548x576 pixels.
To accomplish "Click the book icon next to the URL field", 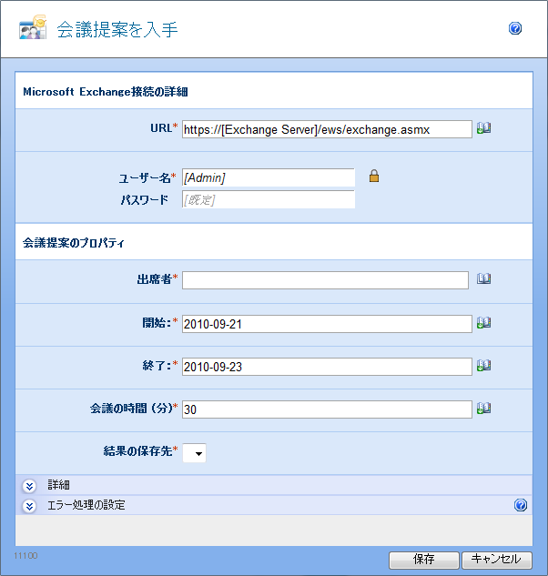I will click(483, 129).
